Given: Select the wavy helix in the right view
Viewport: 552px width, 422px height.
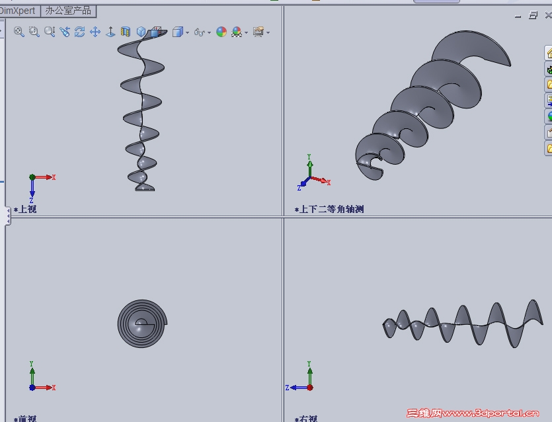Looking at the screenshot, I should (x=463, y=323).
